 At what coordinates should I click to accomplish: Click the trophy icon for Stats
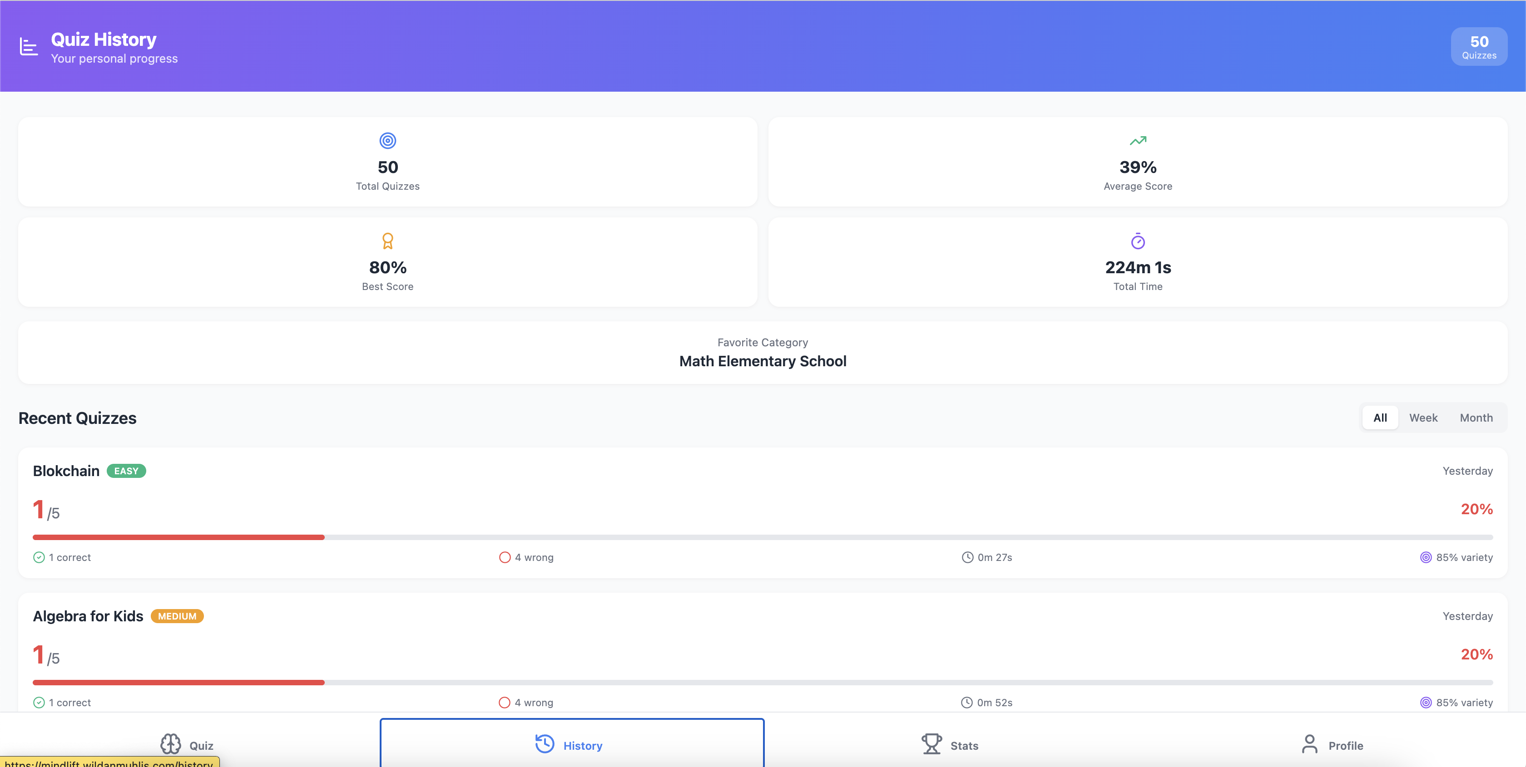click(x=931, y=744)
